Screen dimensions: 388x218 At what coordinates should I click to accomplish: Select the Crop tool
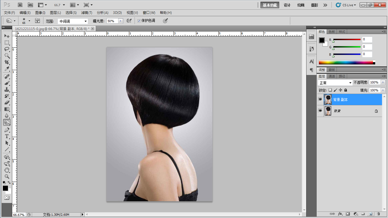point(7,62)
